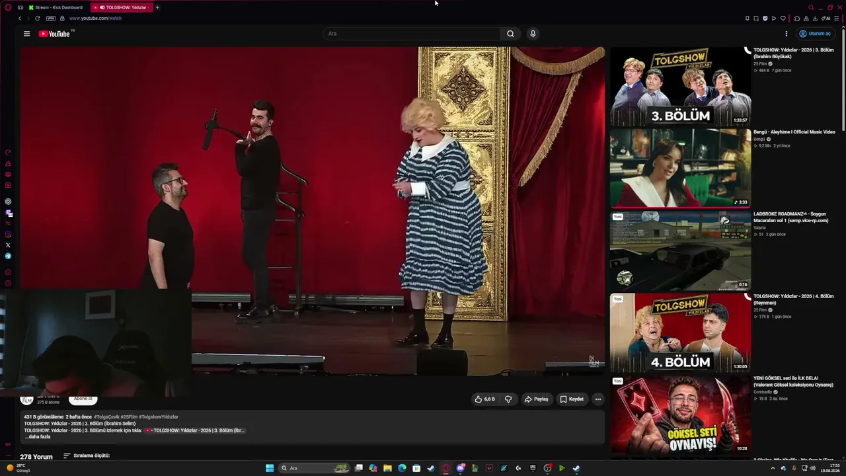Expand description with ...daha fazla

(38, 437)
